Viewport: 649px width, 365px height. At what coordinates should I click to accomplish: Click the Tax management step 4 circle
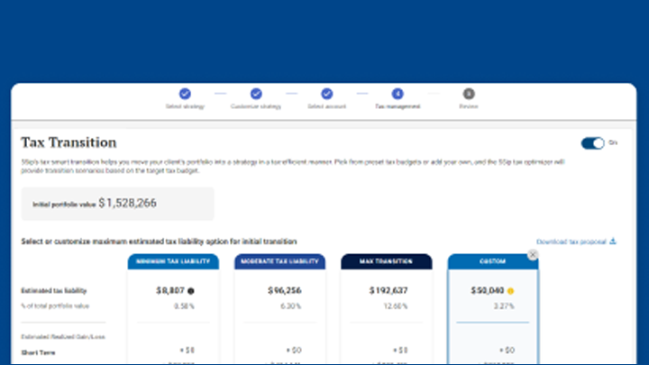point(398,93)
